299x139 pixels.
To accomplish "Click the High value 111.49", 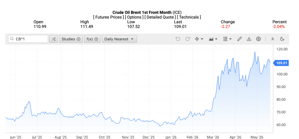I will tap(87, 26).
